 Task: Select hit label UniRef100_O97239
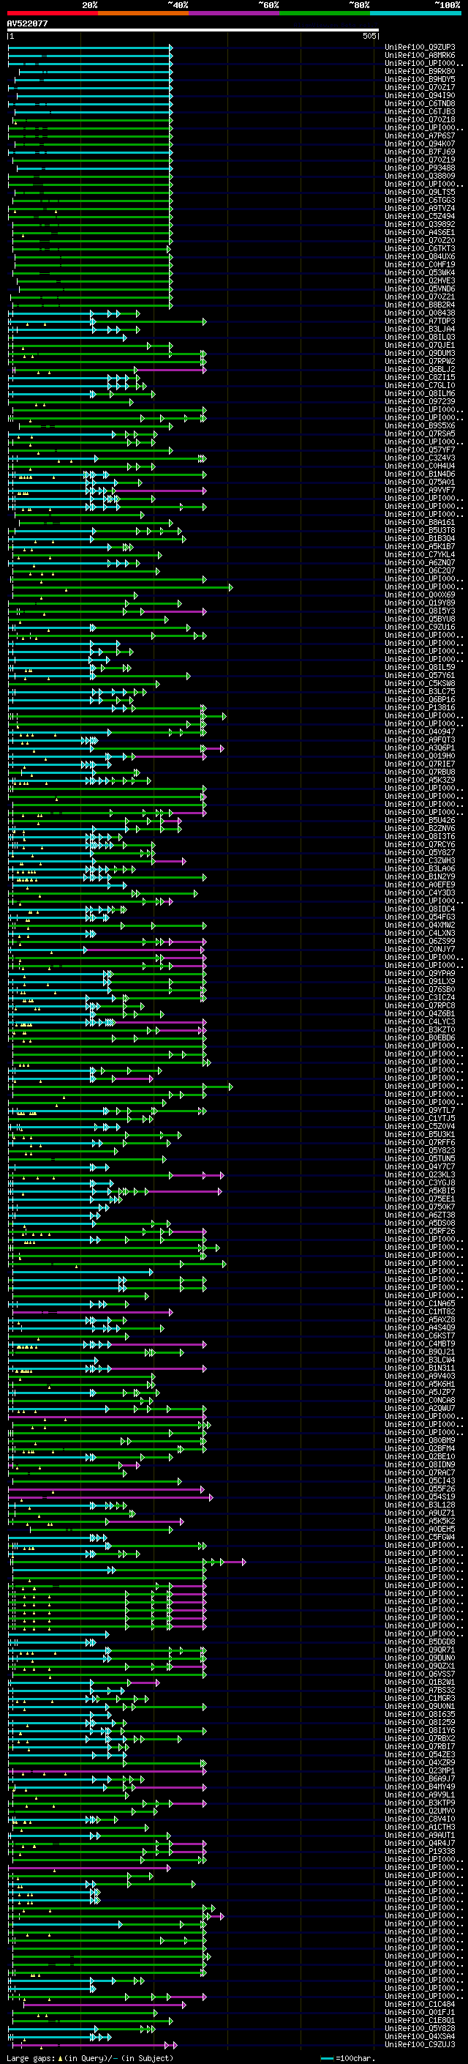(x=420, y=401)
